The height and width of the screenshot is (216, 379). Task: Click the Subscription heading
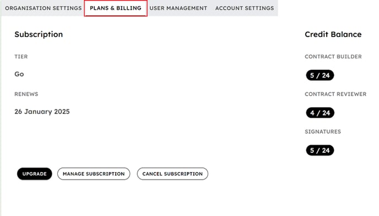click(x=39, y=35)
